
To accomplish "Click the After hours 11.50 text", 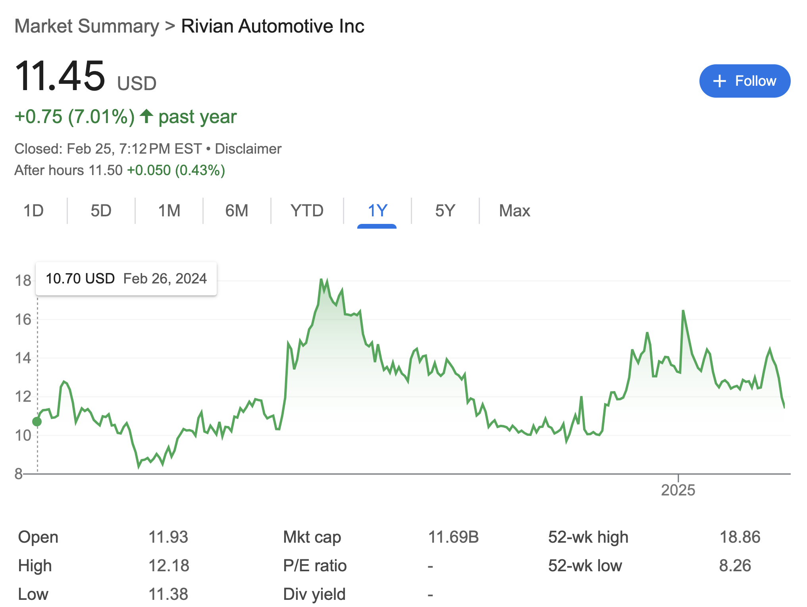I will click(68, 170).
